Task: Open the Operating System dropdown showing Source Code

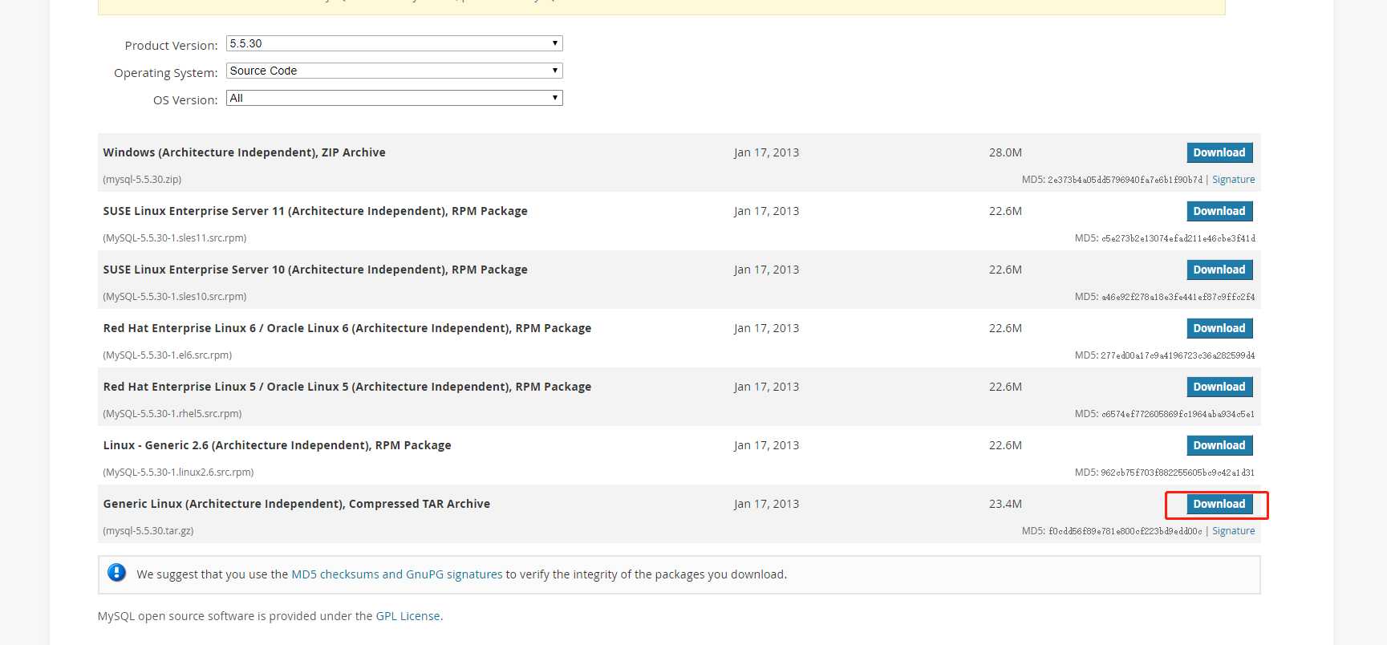Action: (x=394, y=71)
